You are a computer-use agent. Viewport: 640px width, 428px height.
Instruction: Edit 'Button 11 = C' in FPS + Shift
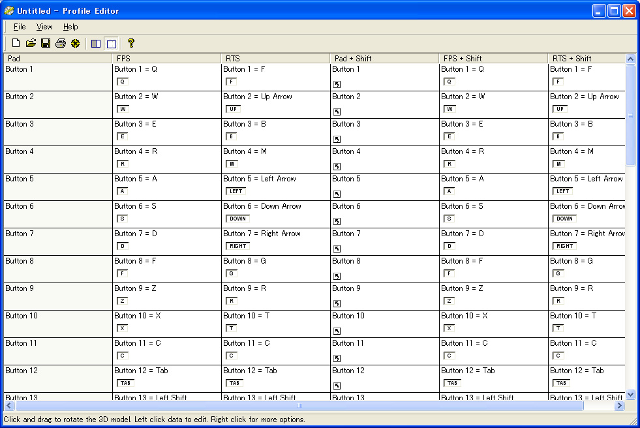(x=493, y=351)
